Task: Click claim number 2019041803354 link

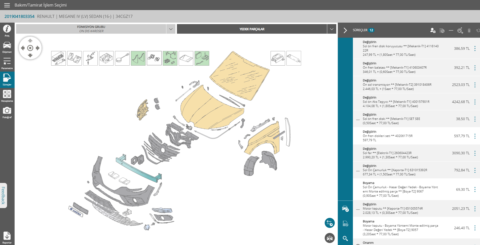Action: [x=19, y=16]
